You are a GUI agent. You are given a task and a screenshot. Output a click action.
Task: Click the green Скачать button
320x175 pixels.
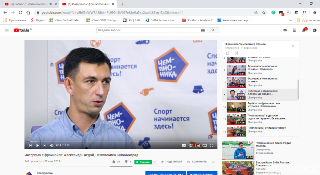[x=143, y=162]
